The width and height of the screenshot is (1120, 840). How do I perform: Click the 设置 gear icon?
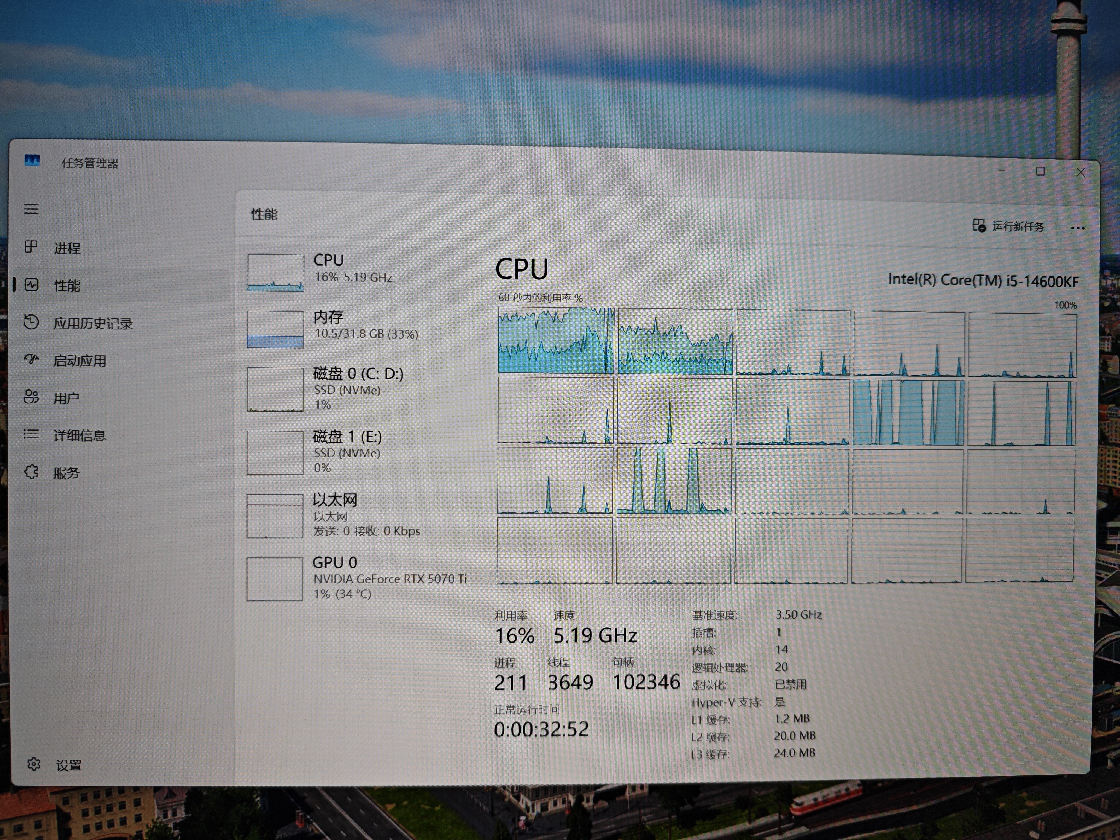pyautogui.click(x=34, y=764)
